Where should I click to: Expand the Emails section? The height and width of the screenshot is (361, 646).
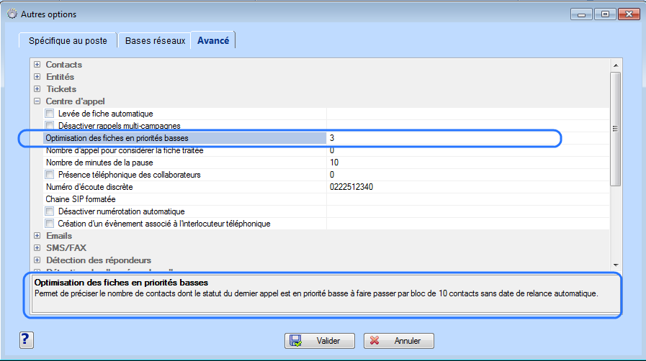[x=37, y=236]
